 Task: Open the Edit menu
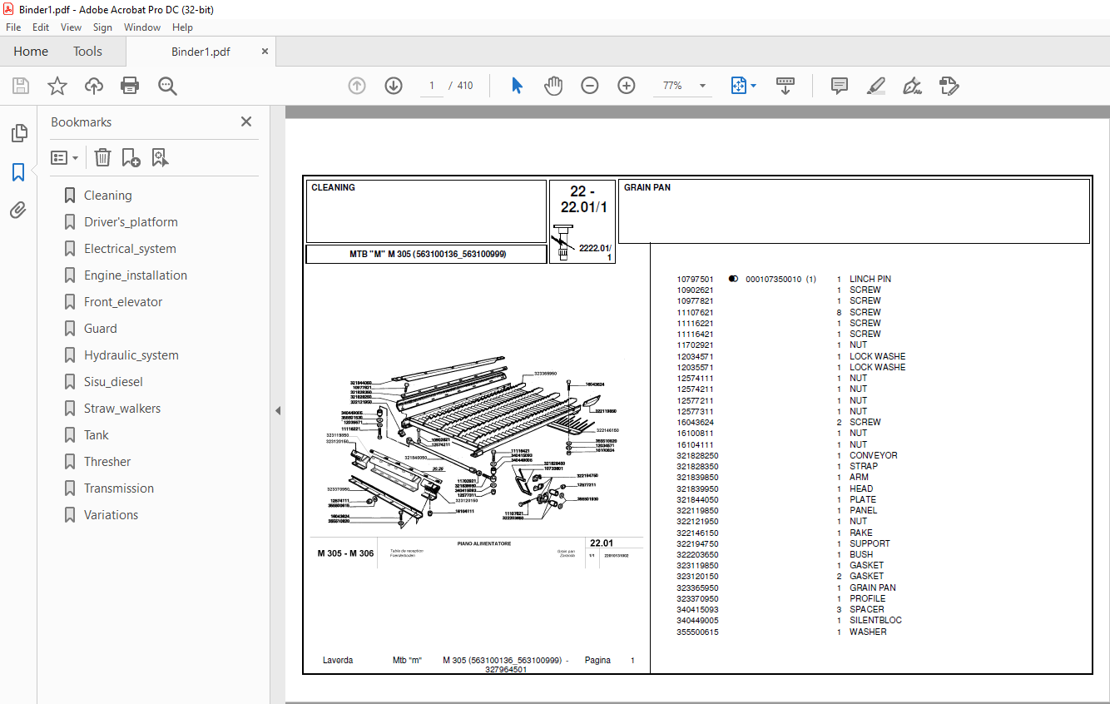(41, 27)
